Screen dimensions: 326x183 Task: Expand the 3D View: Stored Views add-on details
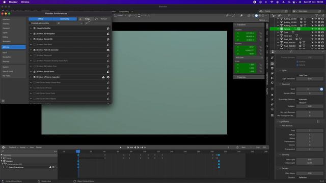coord(31,72)
